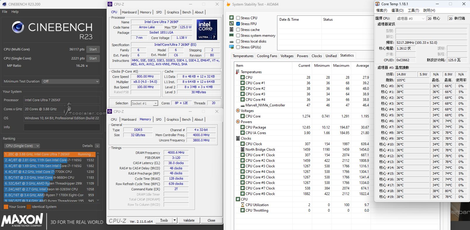Click the Clocks category icon in AIDA64
This screenshot has width=470, height=230.
(x=238, y=138)
